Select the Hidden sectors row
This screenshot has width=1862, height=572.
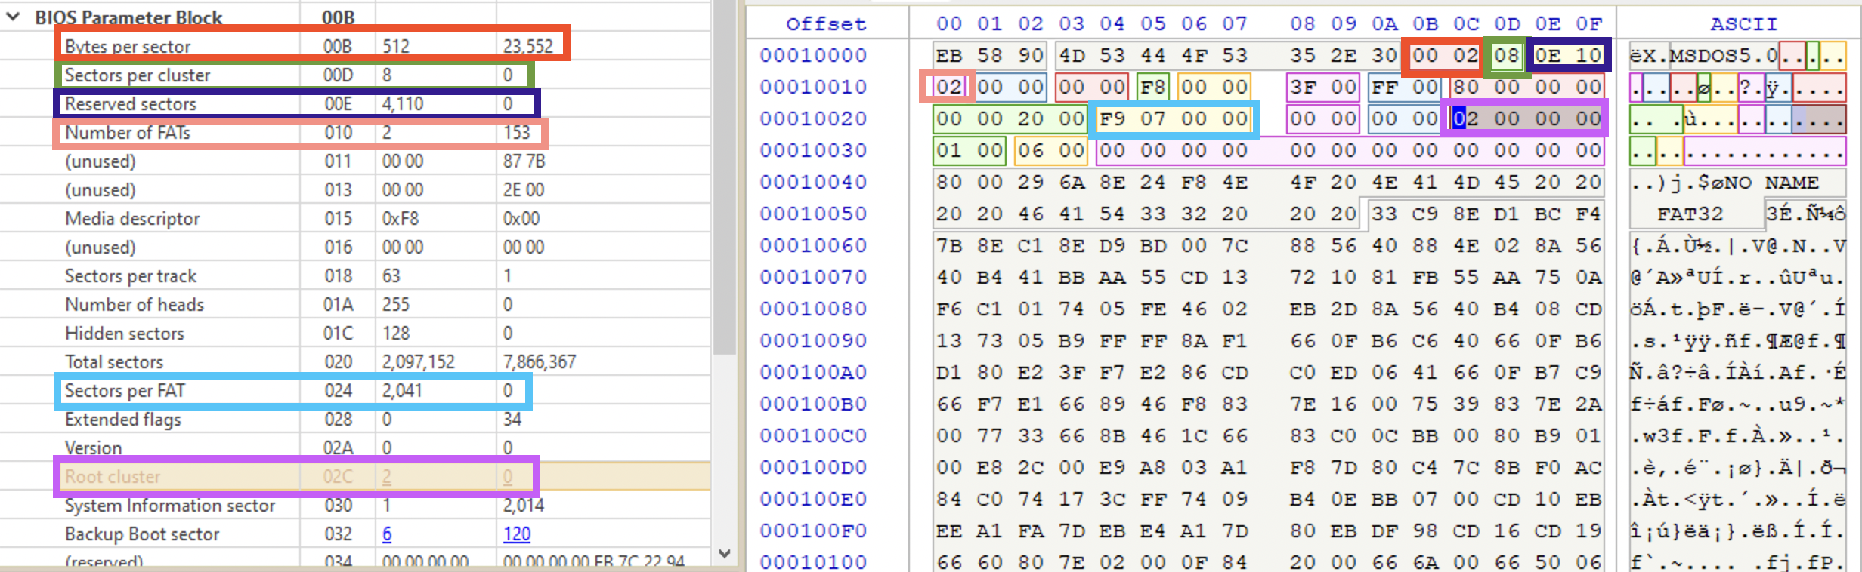point(355,333)
